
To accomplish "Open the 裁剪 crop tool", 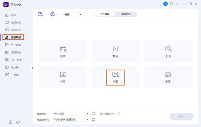I will pos(115,51).
